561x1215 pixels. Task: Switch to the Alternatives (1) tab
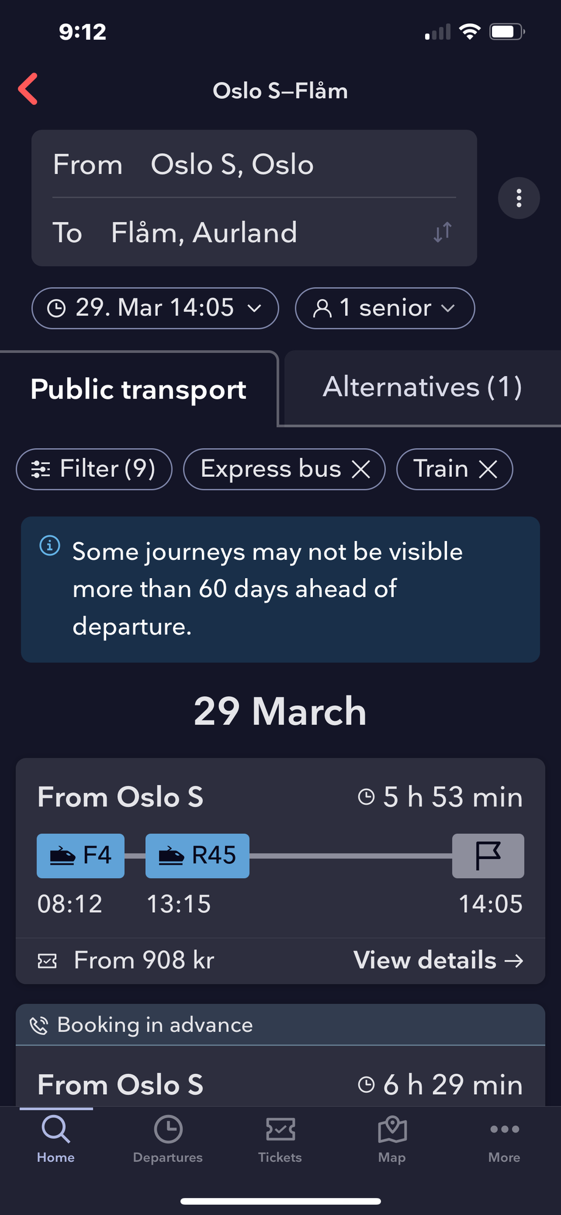click(422, 387)
